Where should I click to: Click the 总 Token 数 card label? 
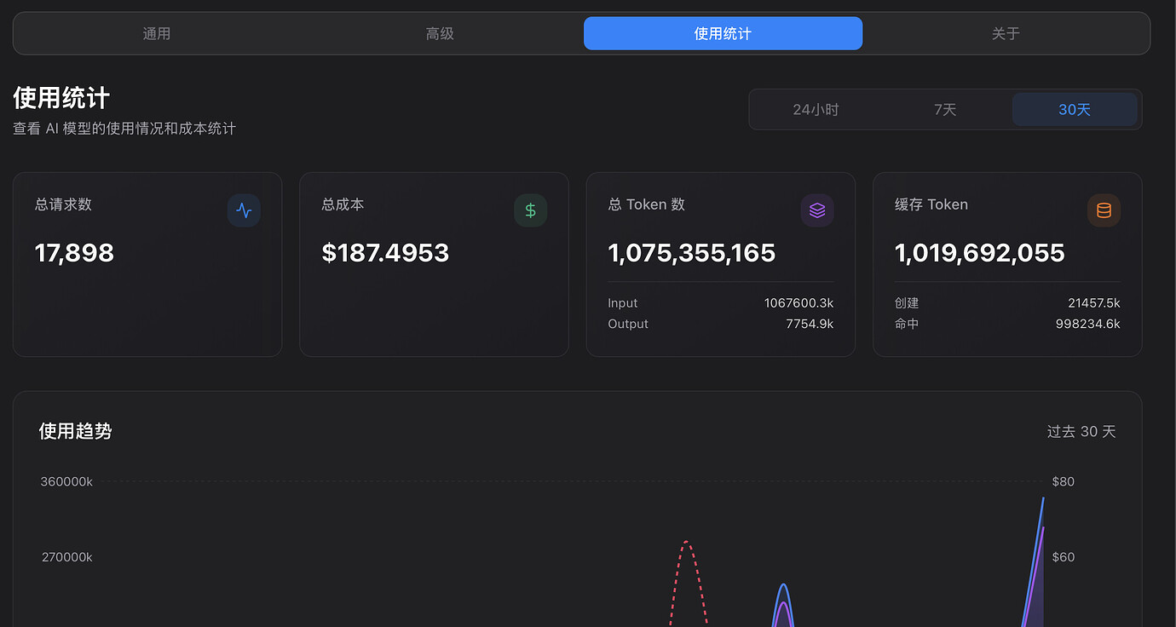click(x=647, y=204)
